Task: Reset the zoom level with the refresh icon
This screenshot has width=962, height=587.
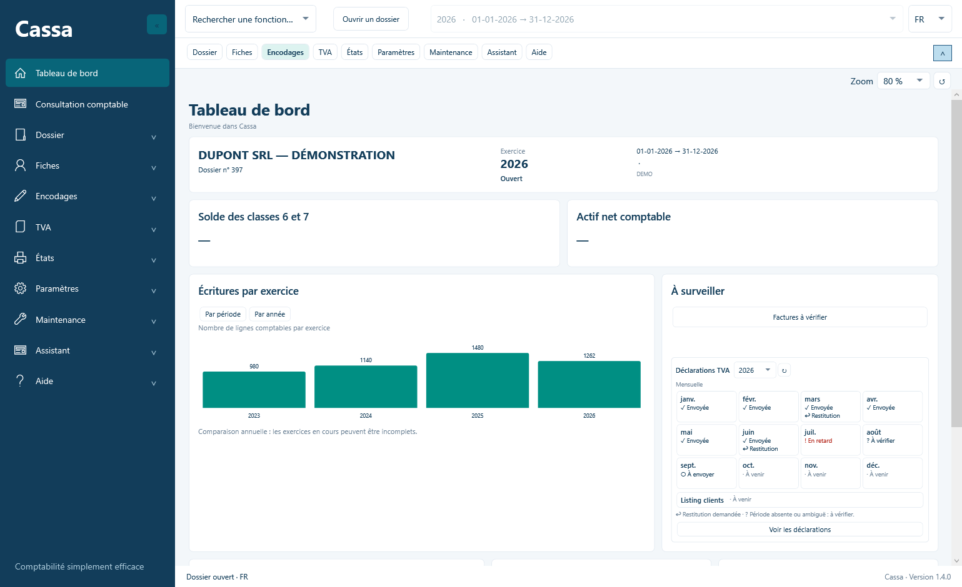Action: pos(942,81)
